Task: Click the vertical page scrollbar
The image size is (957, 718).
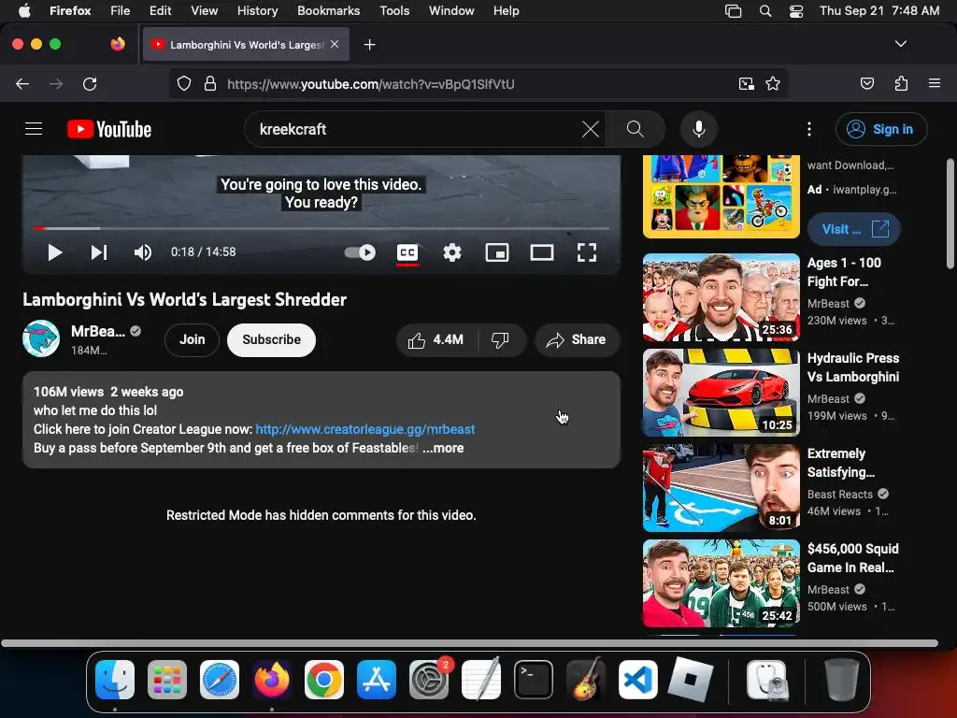Action: (x=950, y=213)
